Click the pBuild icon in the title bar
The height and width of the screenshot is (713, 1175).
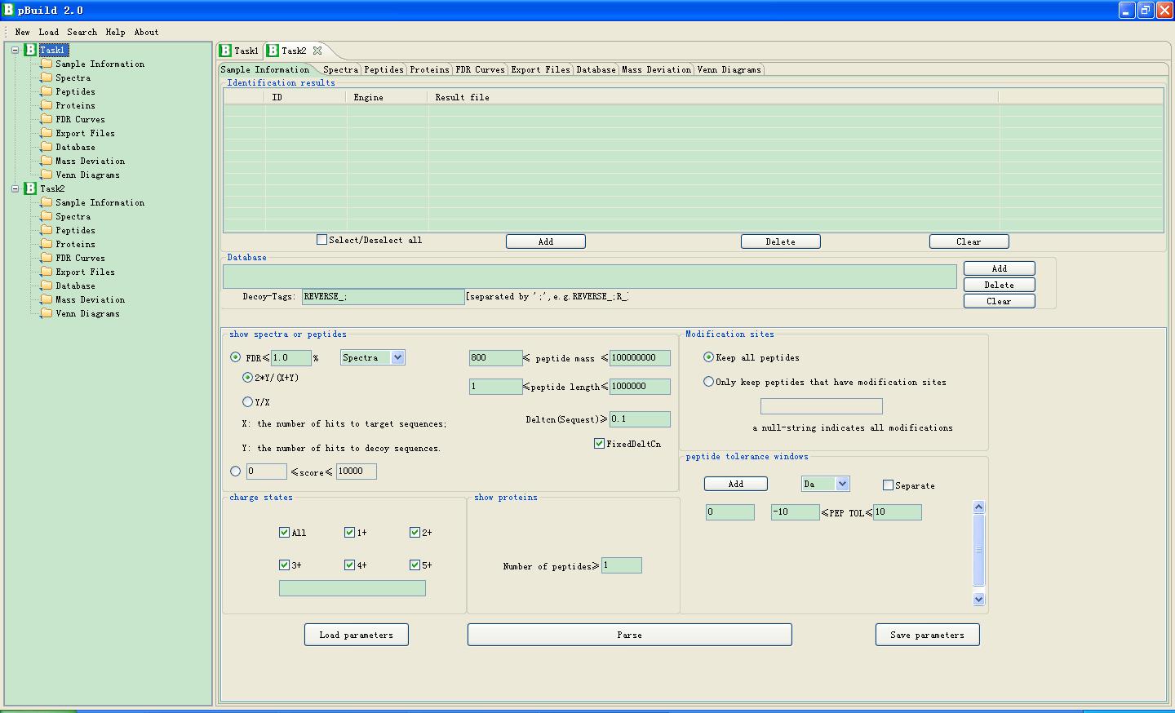(9, 10)
